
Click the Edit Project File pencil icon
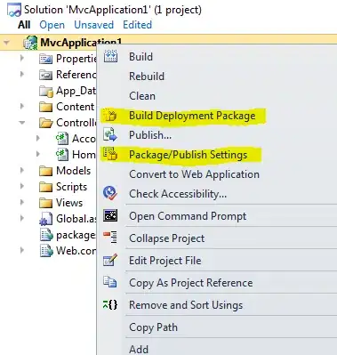tap(110, 260)
